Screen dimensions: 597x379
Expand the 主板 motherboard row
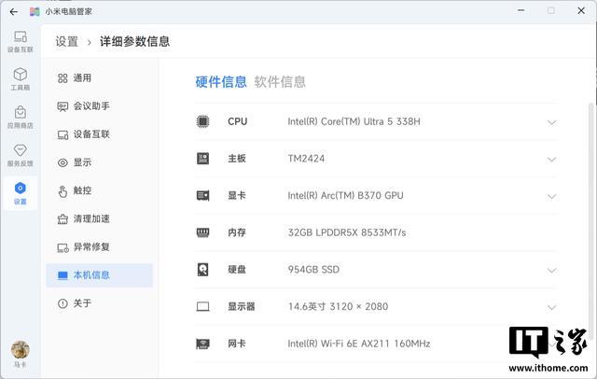[x=551, y=159]
